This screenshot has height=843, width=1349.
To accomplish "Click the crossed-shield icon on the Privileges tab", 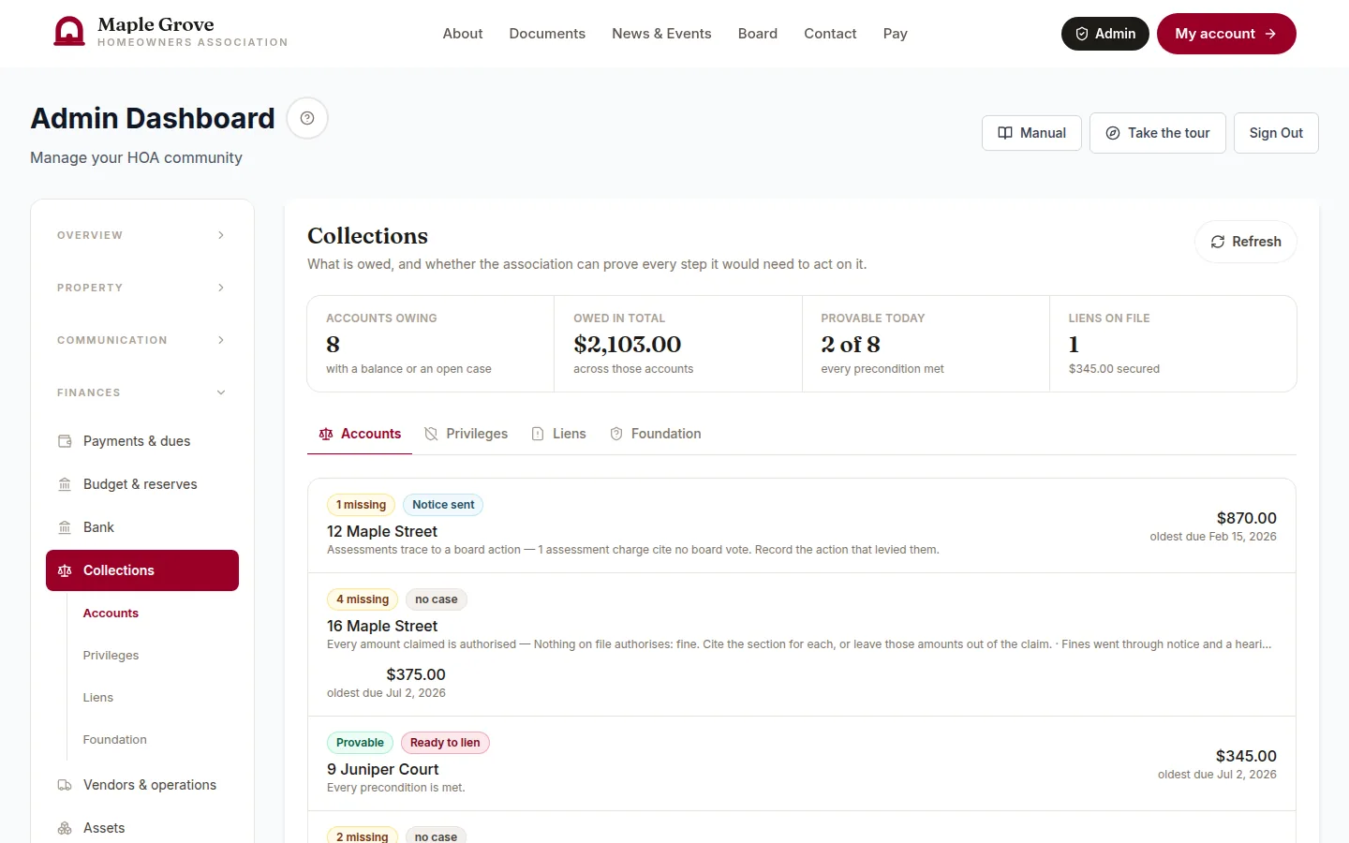I will click(431, 434).
